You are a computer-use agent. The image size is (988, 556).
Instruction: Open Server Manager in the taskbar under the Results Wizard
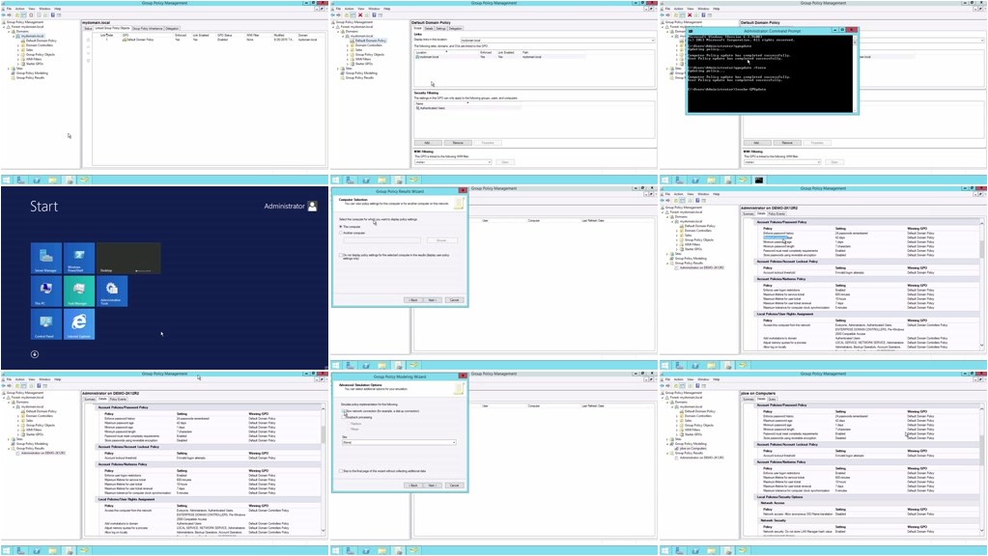351,365
